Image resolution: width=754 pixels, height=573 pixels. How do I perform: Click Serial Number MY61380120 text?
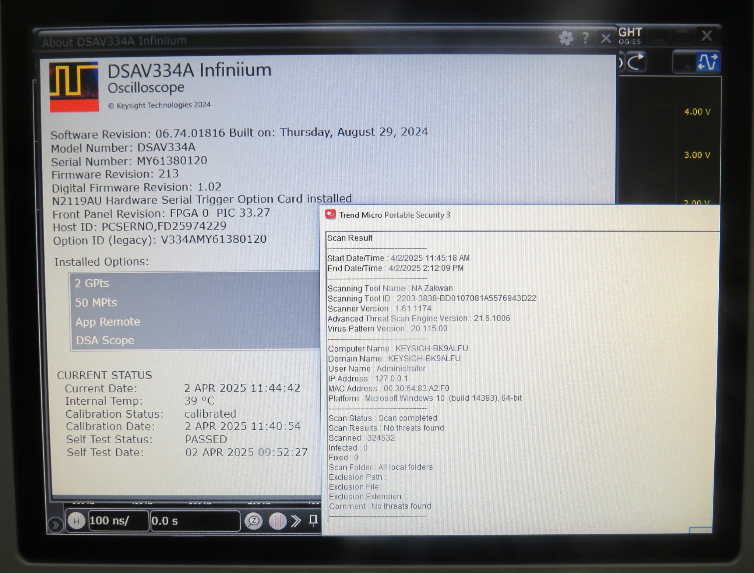129,161
